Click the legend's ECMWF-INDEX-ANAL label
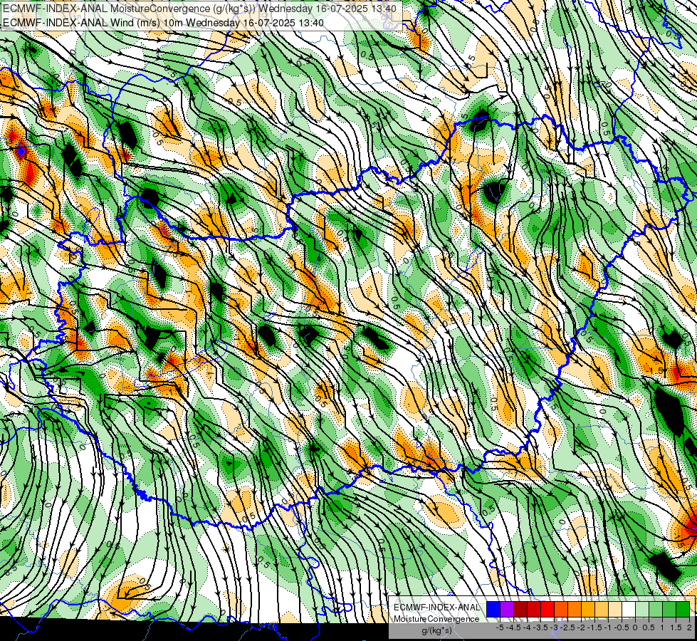The width and height of the screenshot is (697, 641). click(436, 608)
